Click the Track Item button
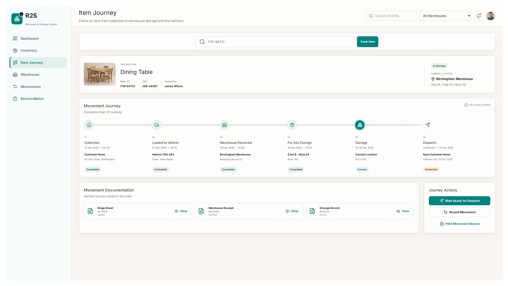508x286 pixels. [368, 42]
